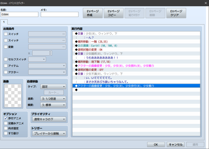Open the first スイッチ selector field
This screenshot has width=209, height=149.
click(47, 34)
